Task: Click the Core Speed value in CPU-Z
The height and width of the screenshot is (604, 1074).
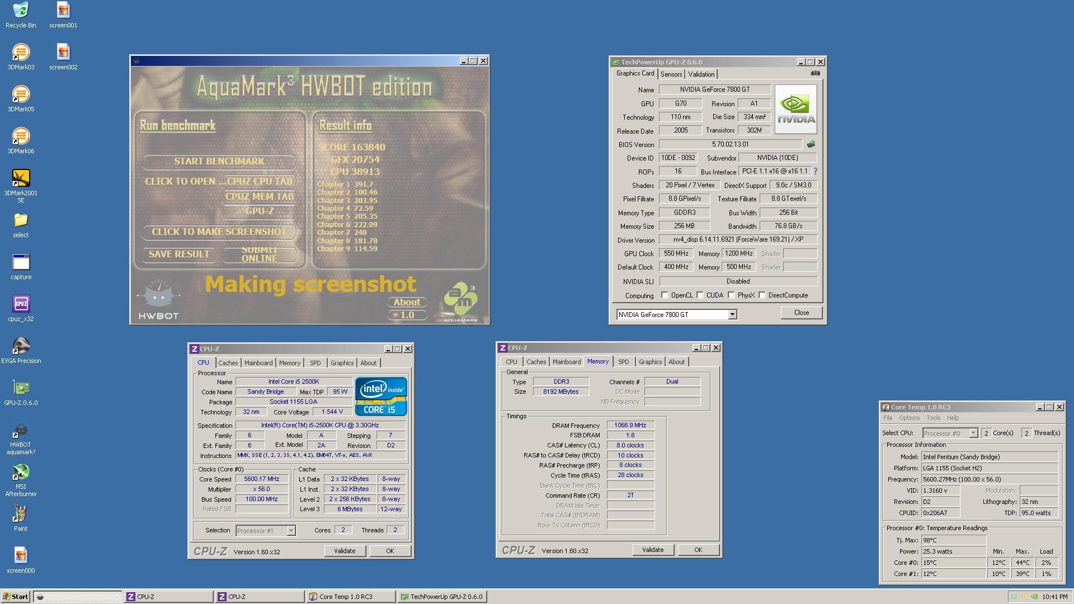Action: click(x=262, y=479)
